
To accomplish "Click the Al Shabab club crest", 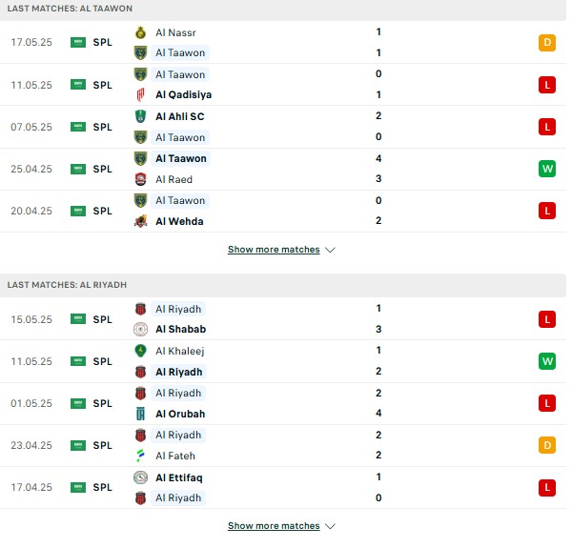I will [140, 329].
